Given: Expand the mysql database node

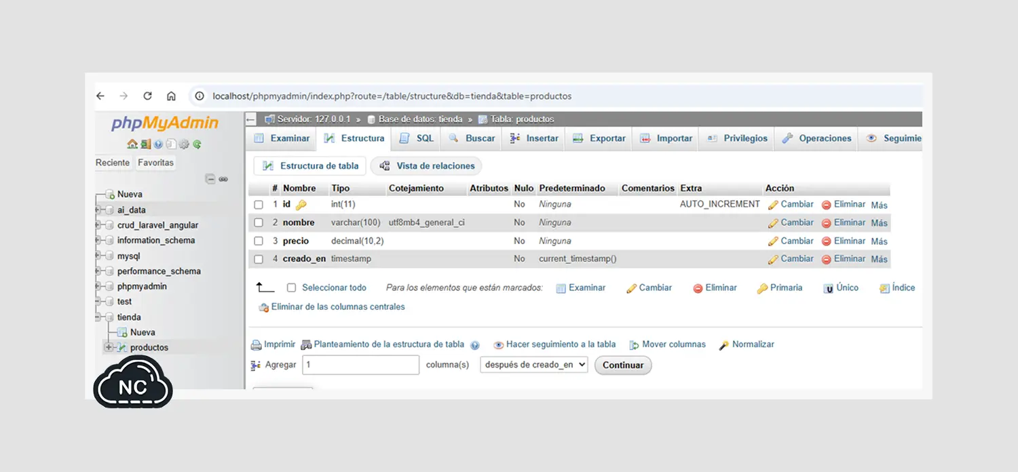Looking at the screenshot, I should coord(99,256).
